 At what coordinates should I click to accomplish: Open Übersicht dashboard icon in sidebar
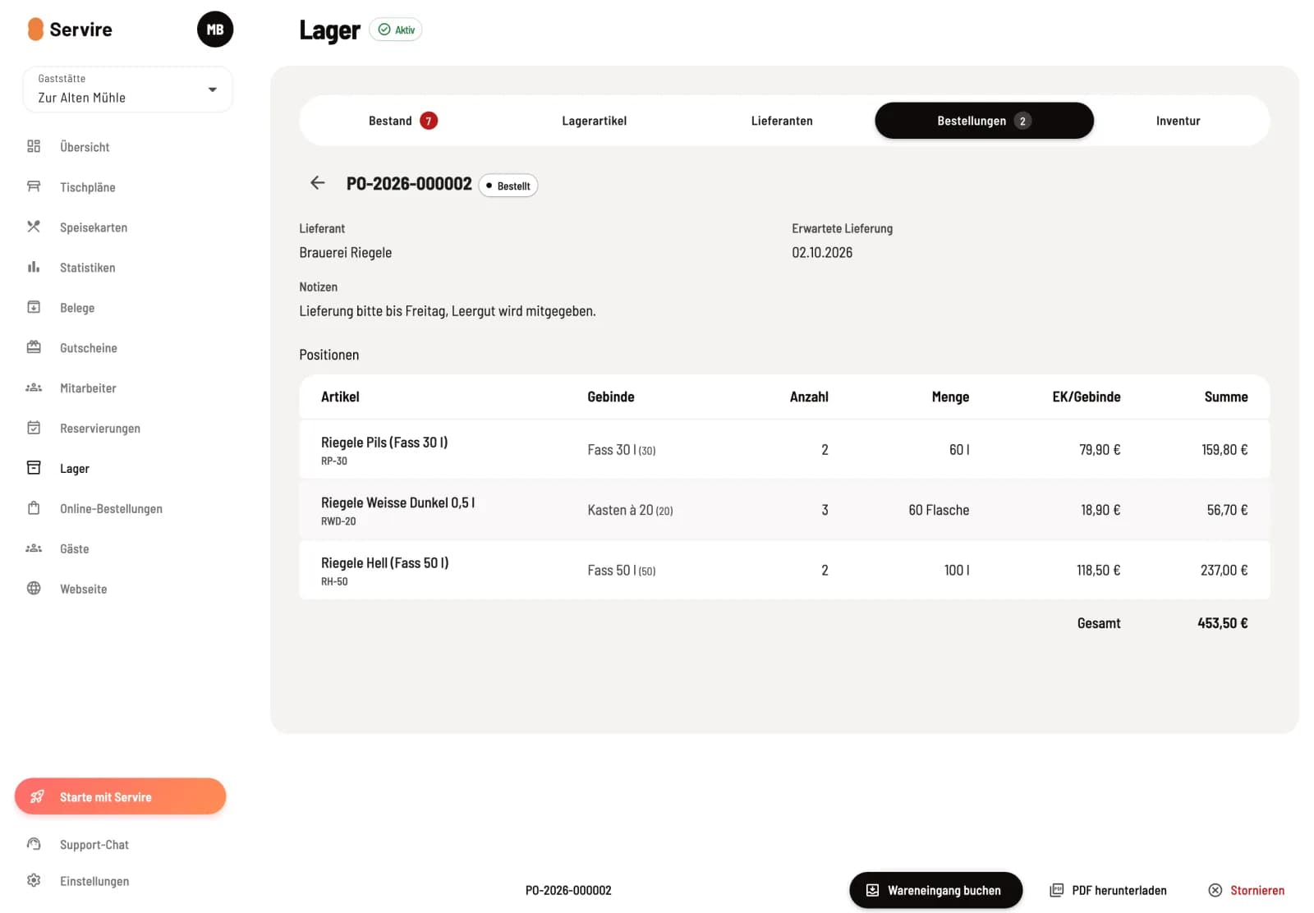(34, 146)
